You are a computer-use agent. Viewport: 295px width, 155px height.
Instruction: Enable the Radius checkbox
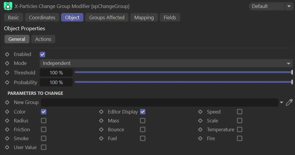click(44, 121)
